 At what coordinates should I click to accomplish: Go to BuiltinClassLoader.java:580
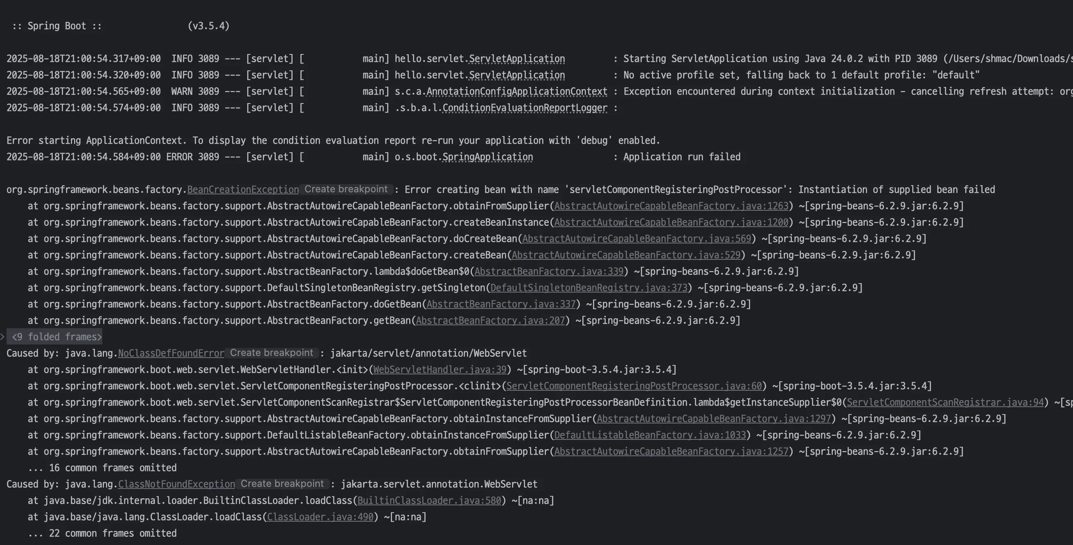pos(429,500)
